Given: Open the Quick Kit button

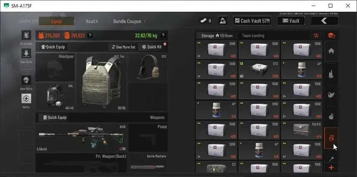Looking at the screenshot, I should pos(153,47).
